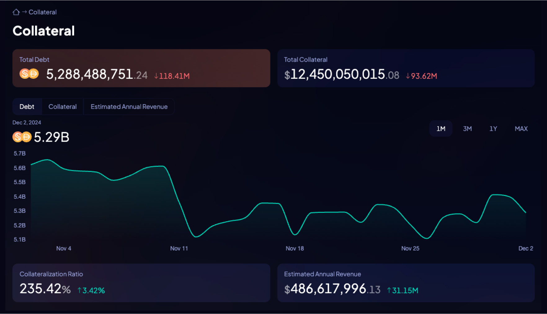Select the 3M time range
This screenshot has height=314, width=547.
tap(467, 129)
